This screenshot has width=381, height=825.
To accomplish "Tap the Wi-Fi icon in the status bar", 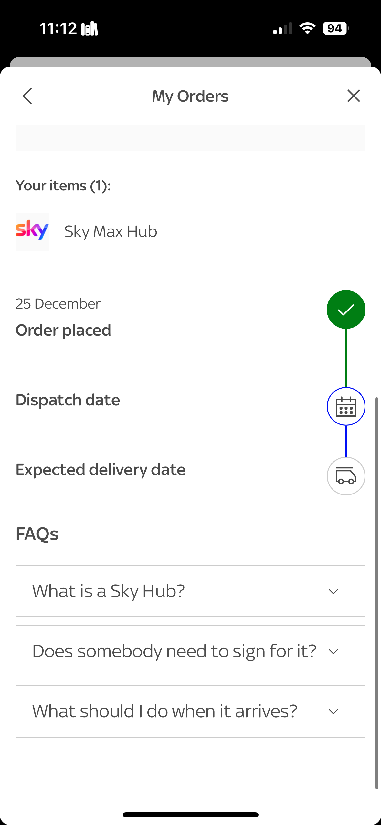I will [307, 28].
